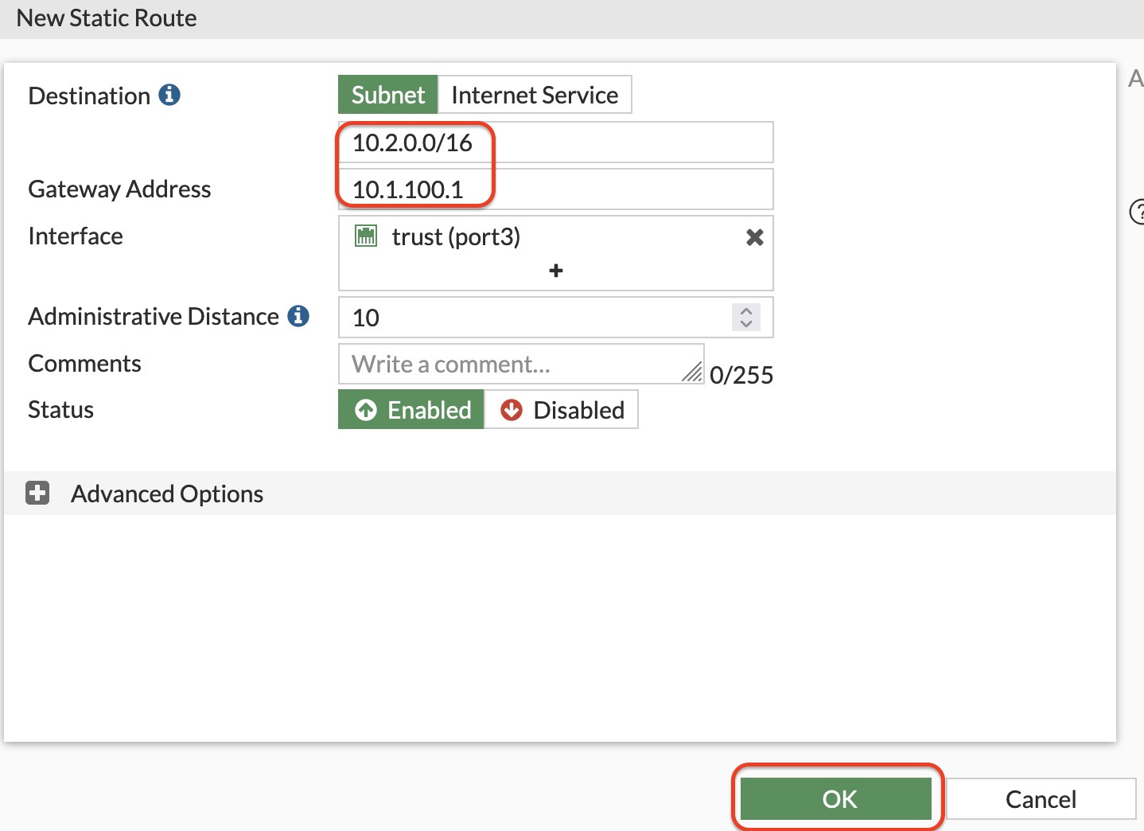Click the comment box corner handle
This screenshot has height=831, width=1144.
(x=693, y=373)
